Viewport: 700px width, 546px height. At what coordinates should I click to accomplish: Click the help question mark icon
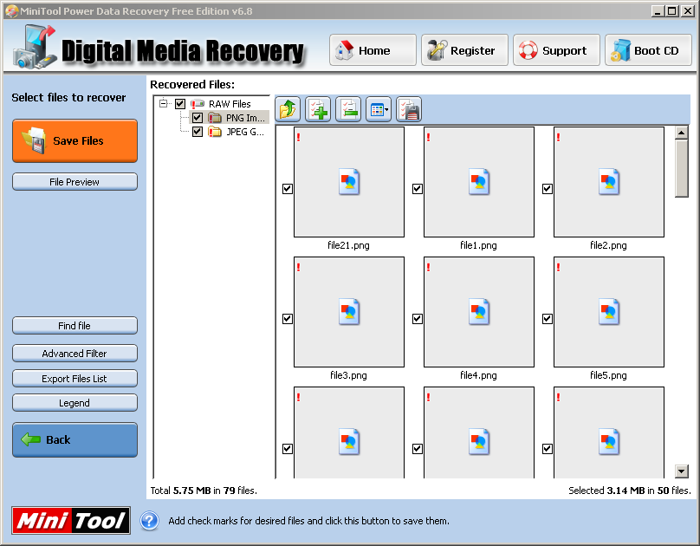tap(149, 521)
